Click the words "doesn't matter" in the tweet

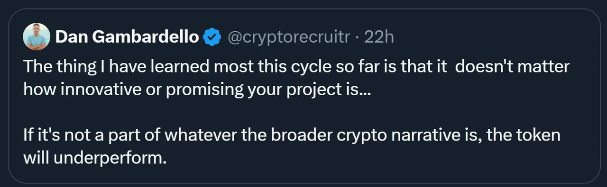(512, 67)
